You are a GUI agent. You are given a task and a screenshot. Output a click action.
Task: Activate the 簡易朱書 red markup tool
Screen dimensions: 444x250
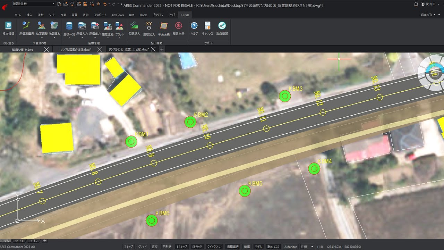coord(179,28)
